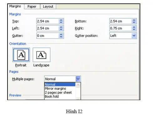
Task: Select the Landscape orientation icon
Action: (42, 55)
